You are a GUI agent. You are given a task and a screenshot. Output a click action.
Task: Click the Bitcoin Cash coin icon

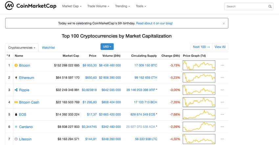[x=16, y=102]
